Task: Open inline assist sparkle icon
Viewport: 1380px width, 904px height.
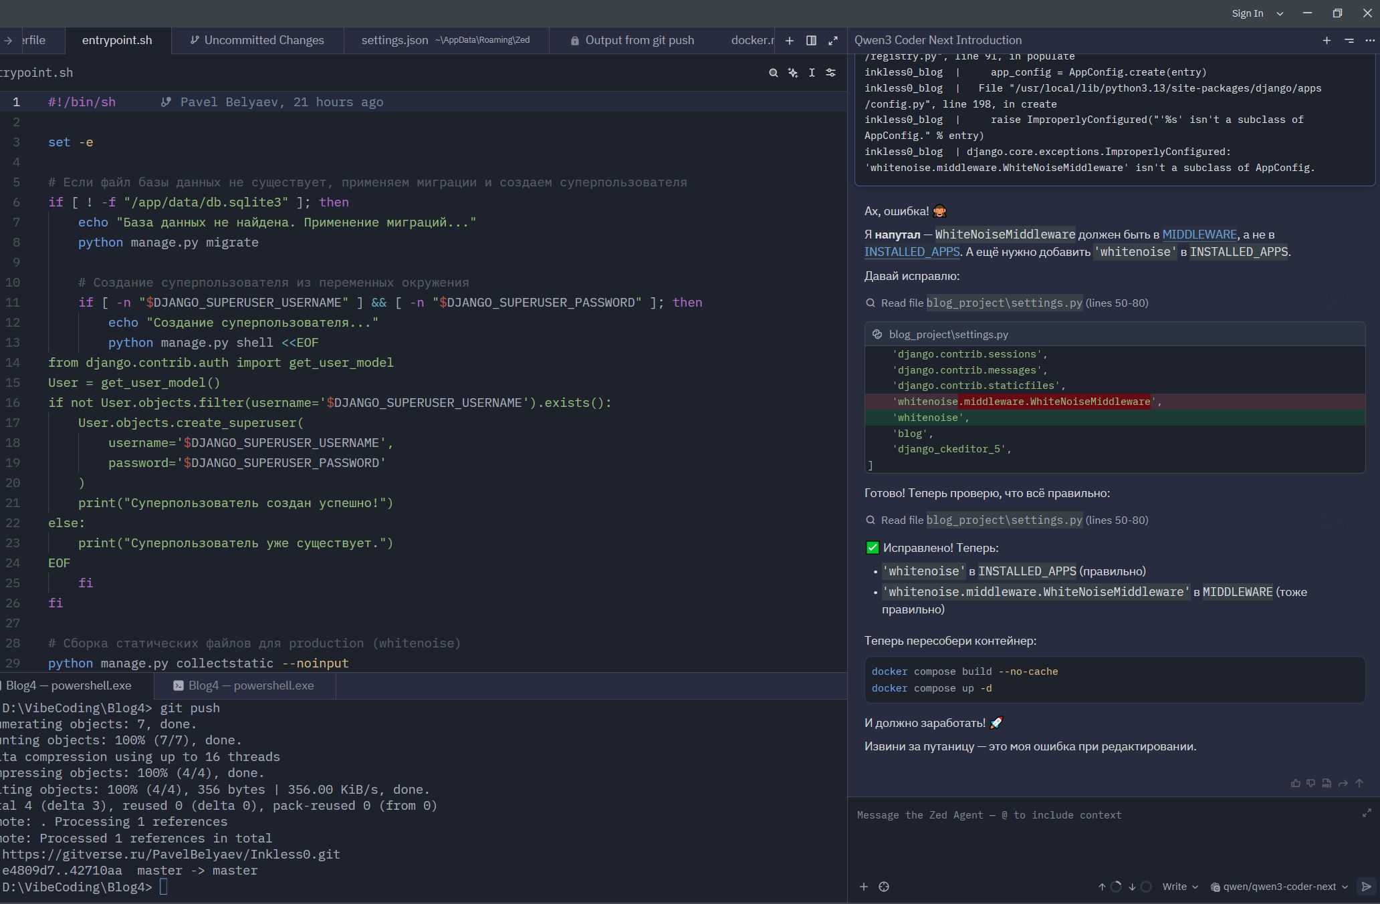Action: coord(793,73)
